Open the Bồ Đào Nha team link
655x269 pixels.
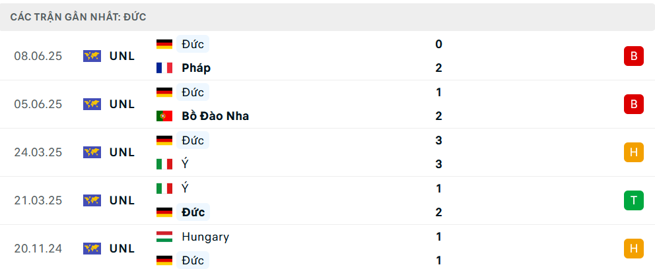[215, 116]
